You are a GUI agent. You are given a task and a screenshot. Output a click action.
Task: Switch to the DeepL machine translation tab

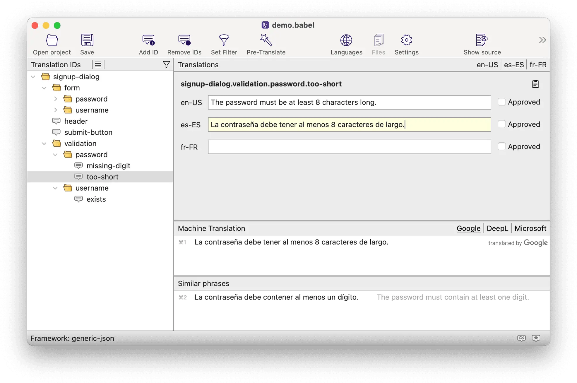[497, 228]
